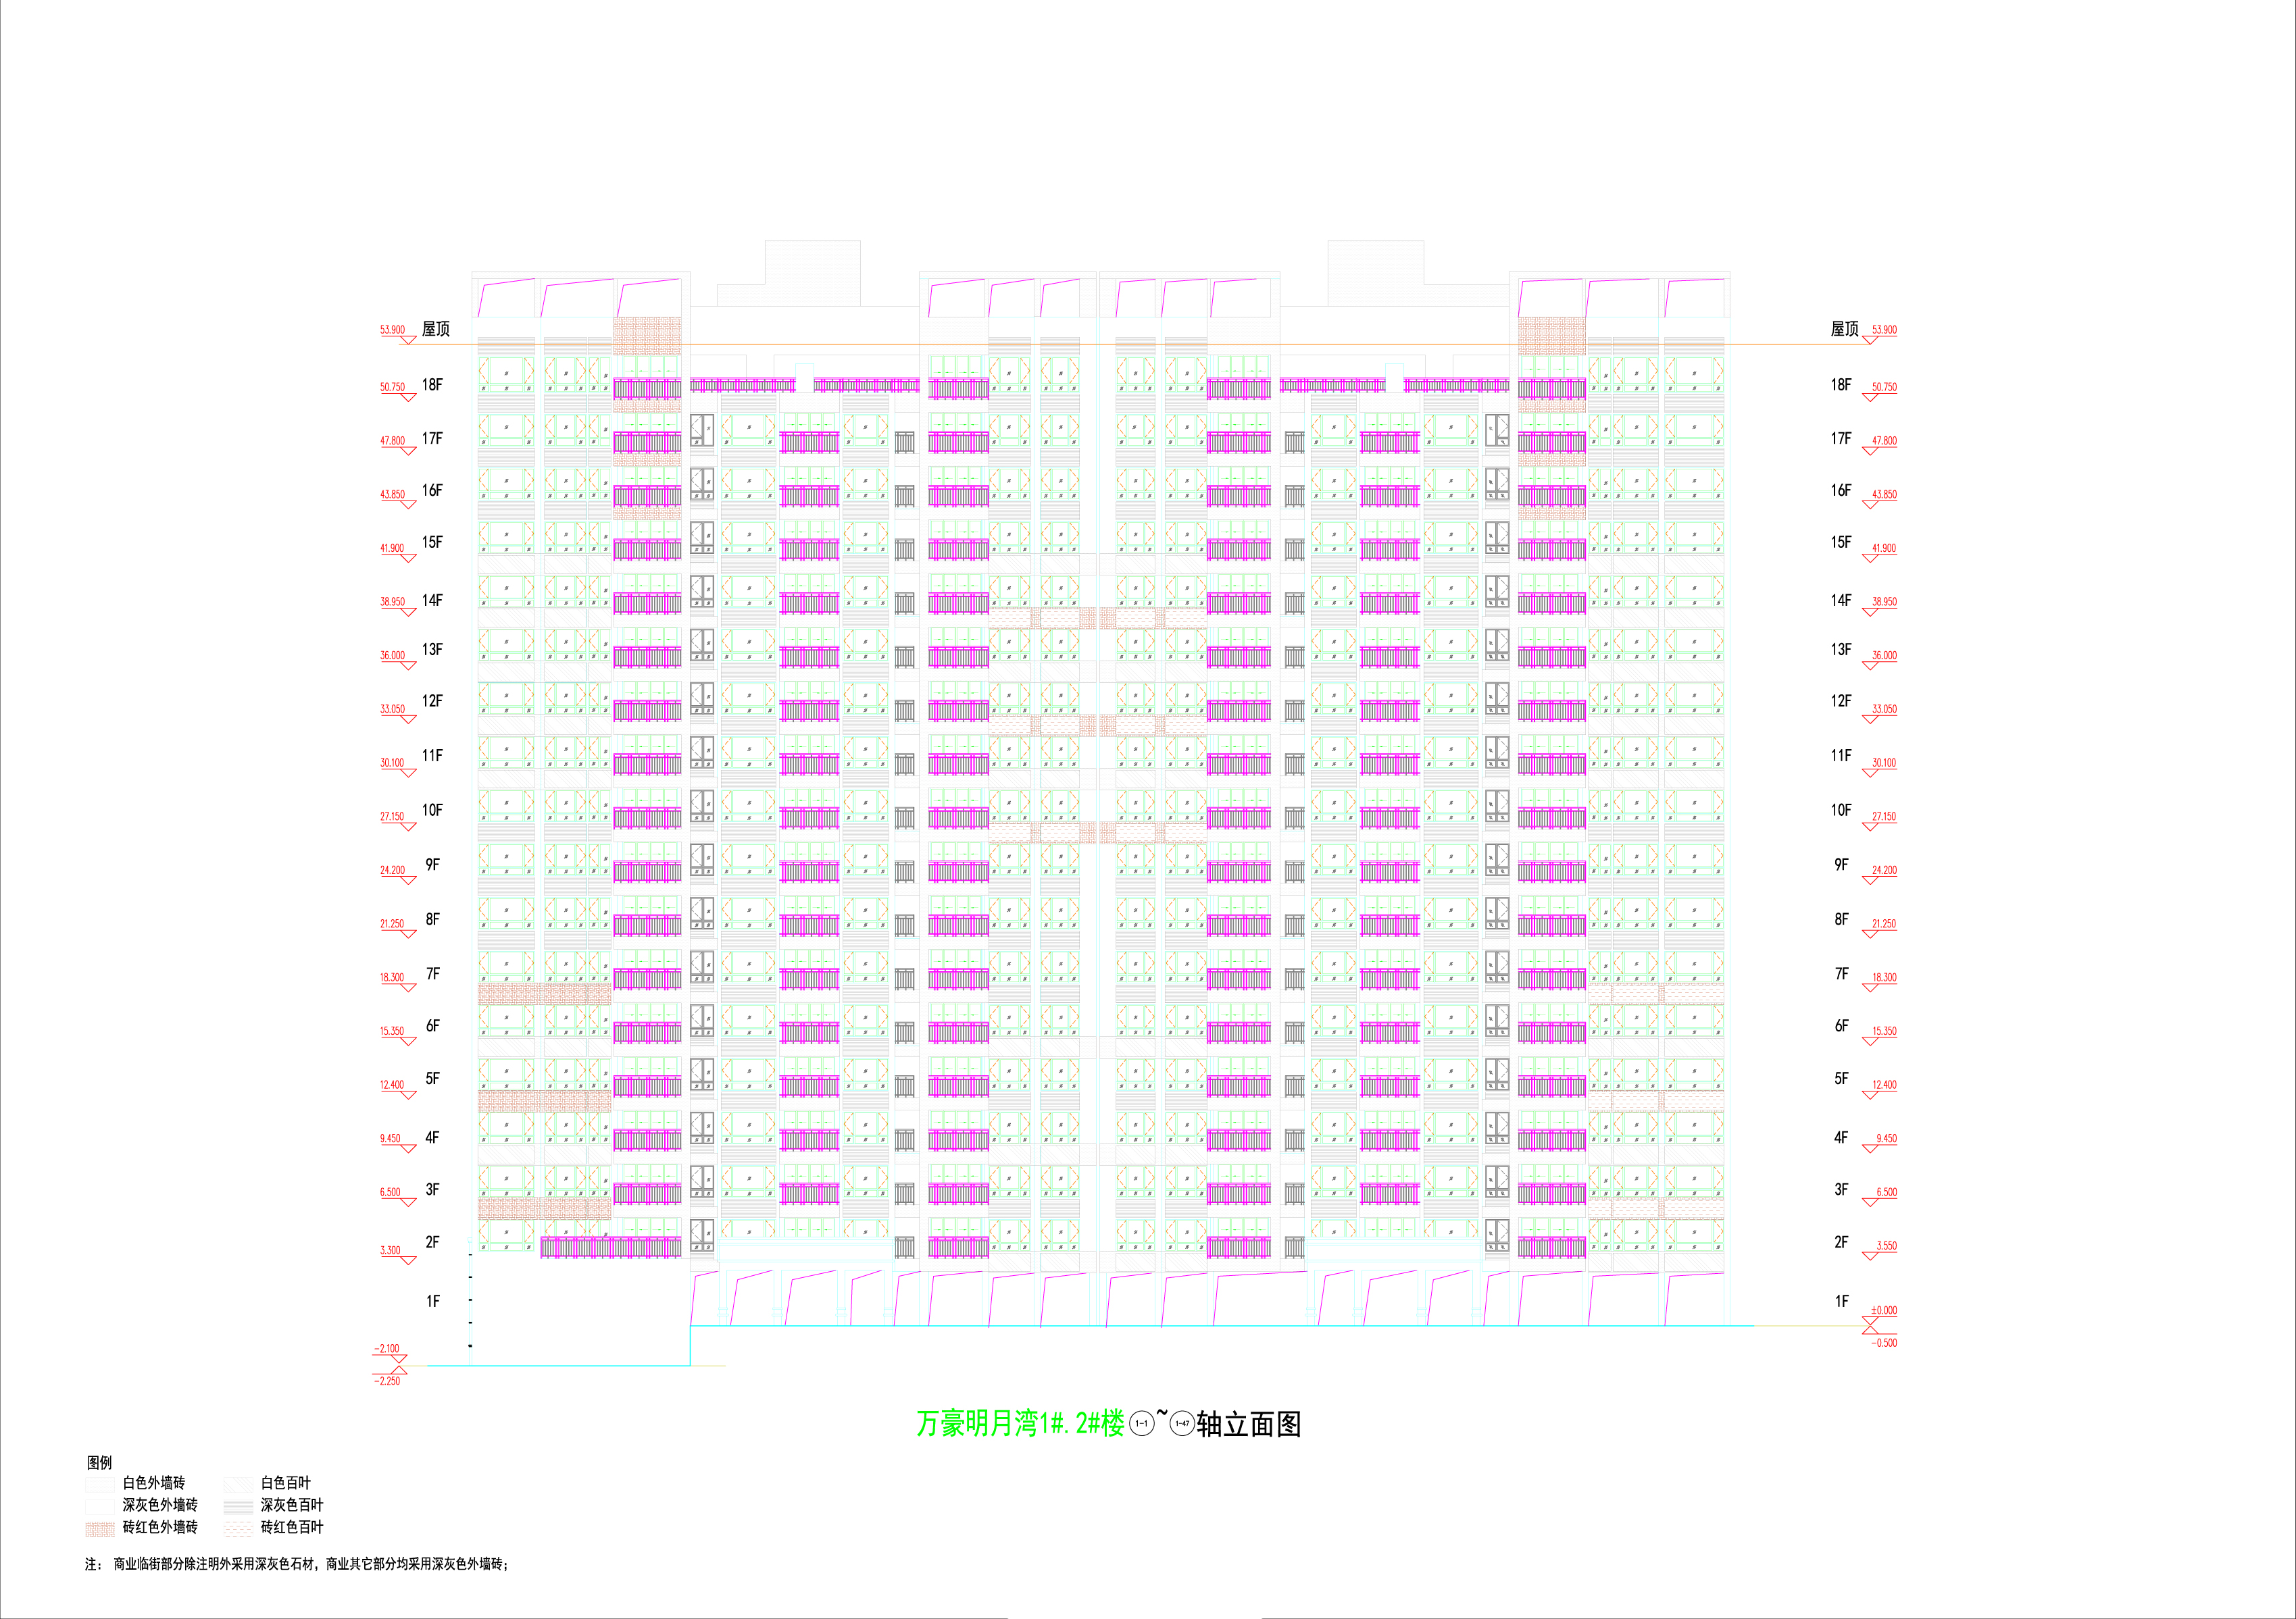
Task: Click the left 18F floor label
Action: pyautogui.click(x=432, y=385)
